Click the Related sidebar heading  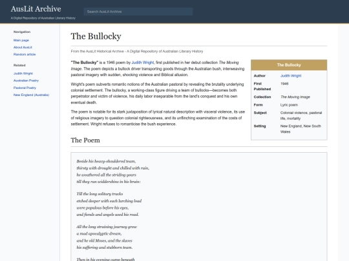pyautogui.click(x=19, y=65)
